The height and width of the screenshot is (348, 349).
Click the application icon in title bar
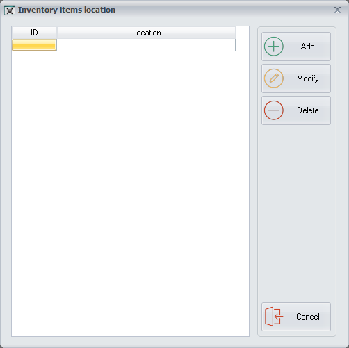10,10
